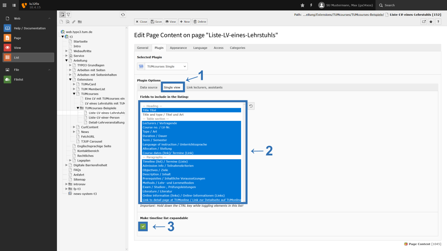The height and width of the screenshot is (251, 447).
Task: Open the Page module
Action: pos(28,38)
